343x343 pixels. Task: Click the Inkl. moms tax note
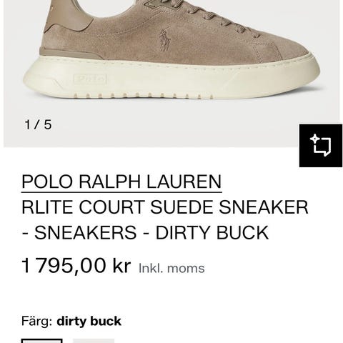tap(171, 268)
